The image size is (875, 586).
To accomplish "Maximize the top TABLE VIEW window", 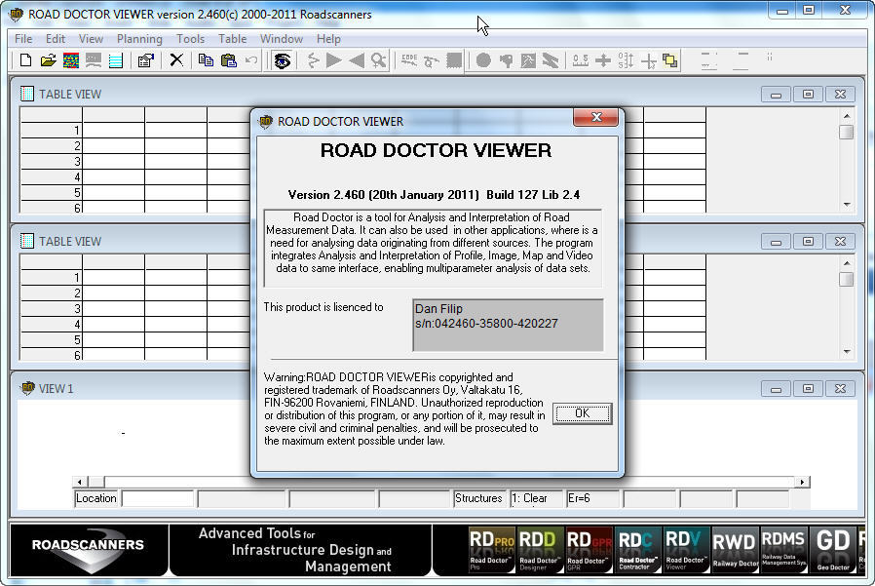I will point(808,94).
